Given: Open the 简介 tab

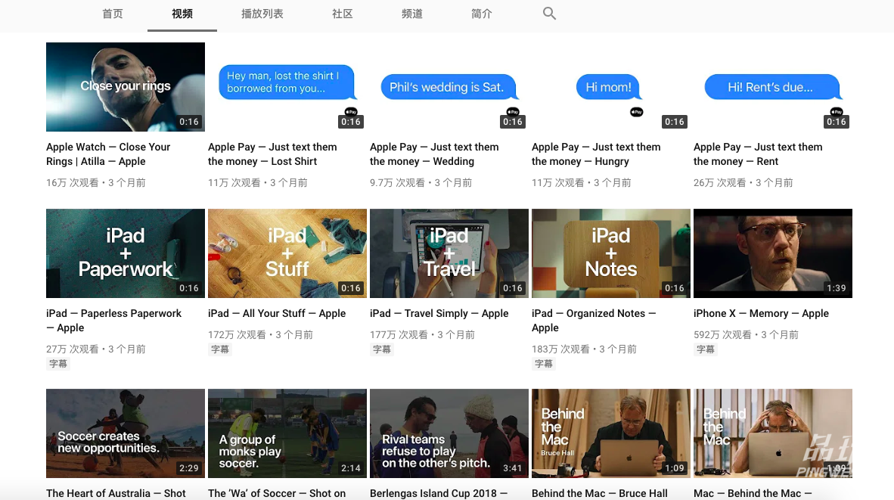Looking at the screenshot, I should pos(482,14).
